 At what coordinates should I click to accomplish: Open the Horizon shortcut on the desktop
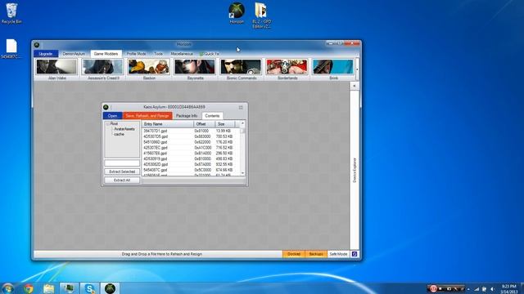237,13
